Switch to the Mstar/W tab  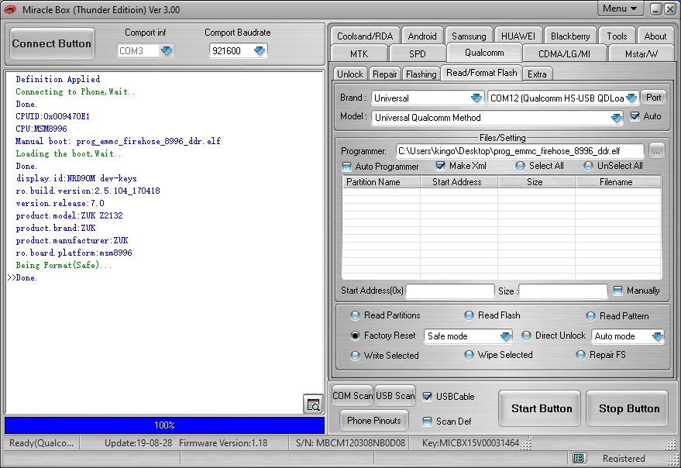(641, 54)
